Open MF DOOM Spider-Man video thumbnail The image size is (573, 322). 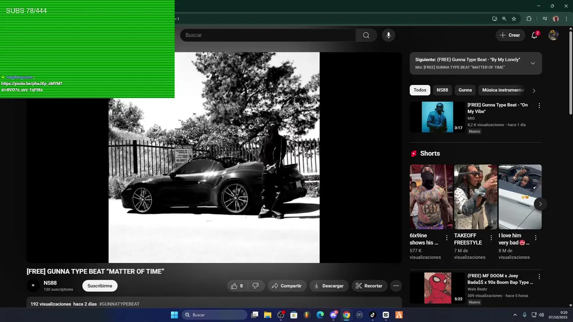437,288
